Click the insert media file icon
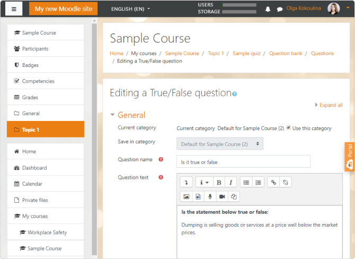This screenshot has width=355, height=259. (198, 196)
